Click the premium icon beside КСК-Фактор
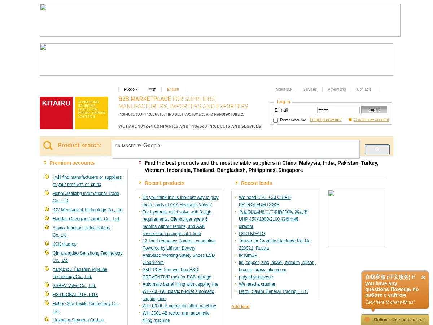Screen dimensions: 433x325 pyautogui.click(x=47, y=243)
